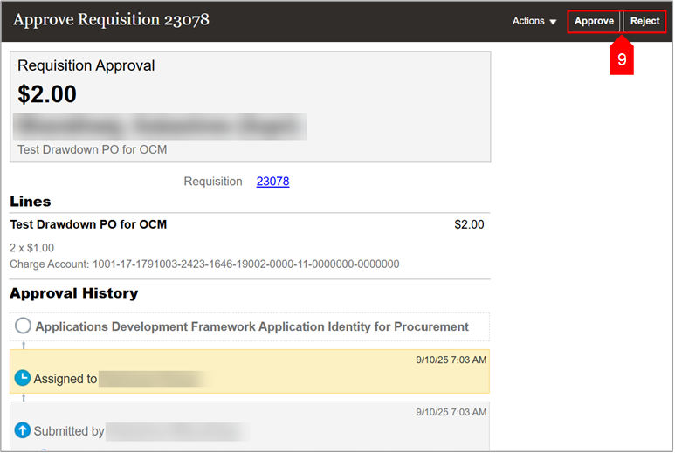Click the red number 9 callout marker
This screenshot has width=675, height=453.
tap(622, 59)
